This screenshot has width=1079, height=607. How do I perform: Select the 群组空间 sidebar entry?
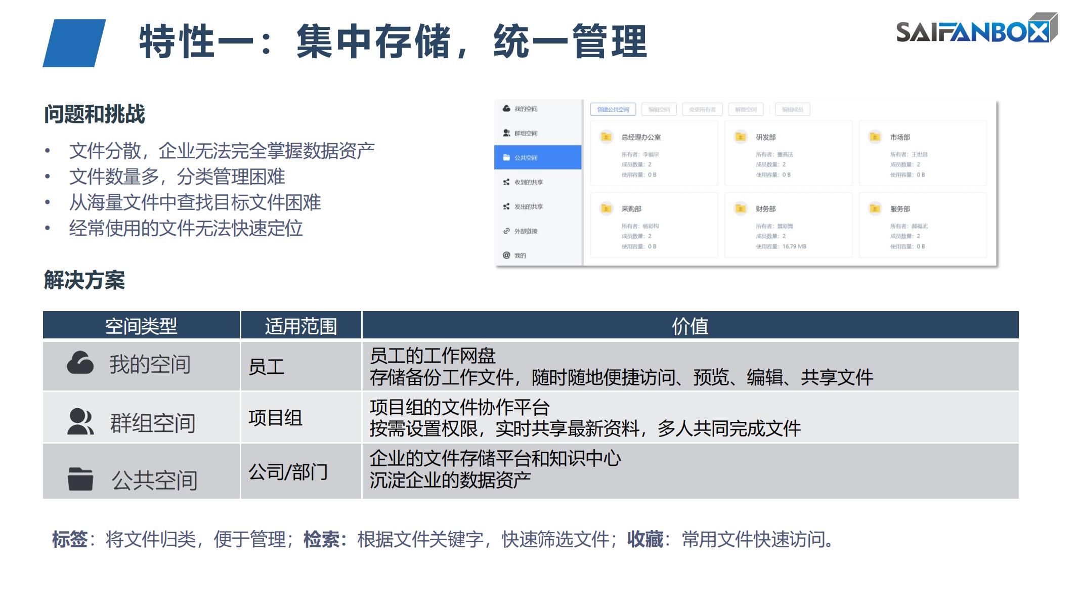point(526,133)
